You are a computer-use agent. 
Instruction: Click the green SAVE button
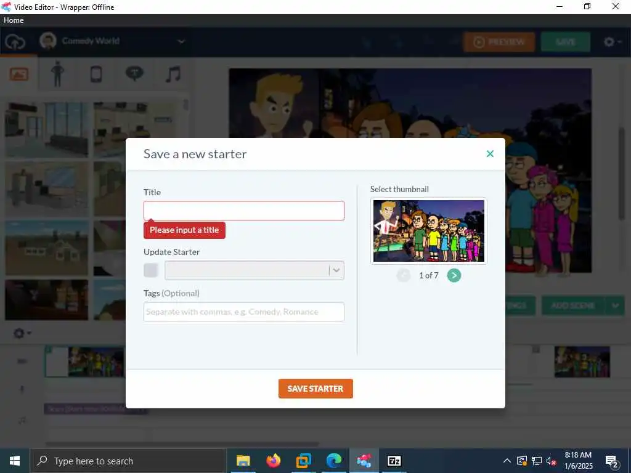point(566,42)
